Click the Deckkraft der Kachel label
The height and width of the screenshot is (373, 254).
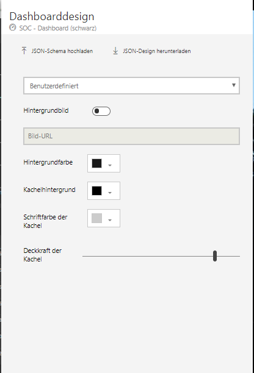pyautogui.click(x=42, y=255)
